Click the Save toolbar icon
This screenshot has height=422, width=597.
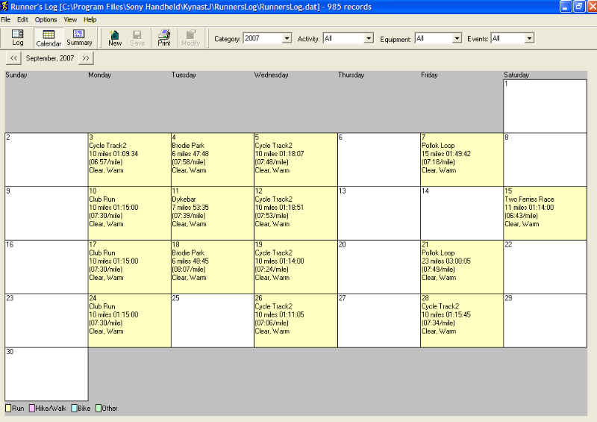click(137, 38)
